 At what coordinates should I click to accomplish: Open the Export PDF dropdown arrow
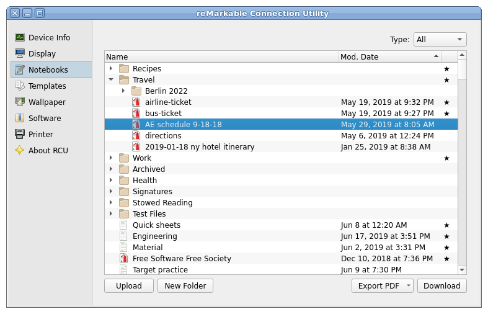tap(409, 285)
